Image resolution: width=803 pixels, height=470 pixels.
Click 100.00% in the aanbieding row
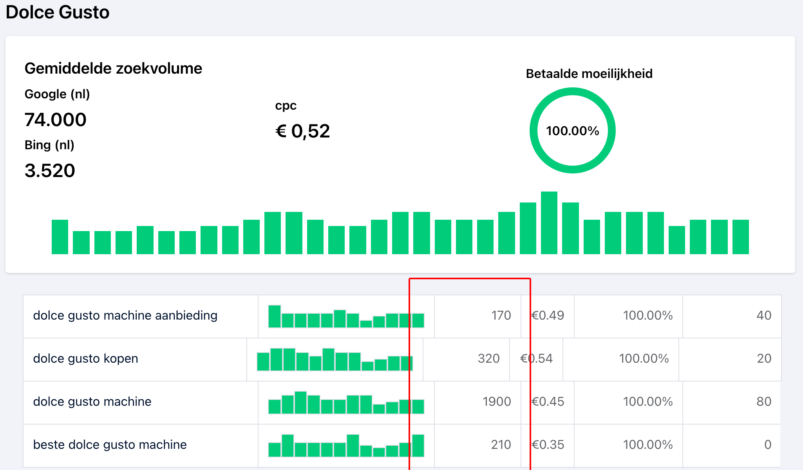click(648, 316)
